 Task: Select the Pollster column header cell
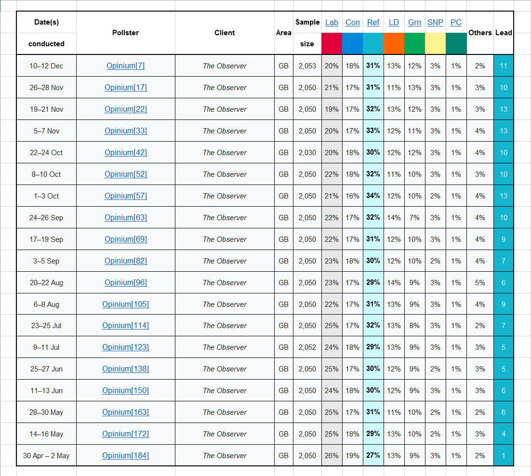pyautogui.click(x=125, y=33)
